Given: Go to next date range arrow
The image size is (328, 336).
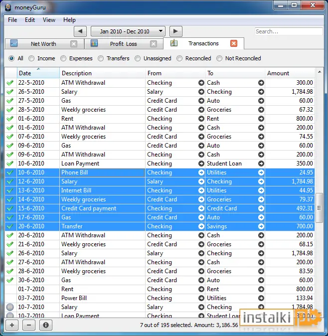Looking at the screenshot, I should (175, 31).
